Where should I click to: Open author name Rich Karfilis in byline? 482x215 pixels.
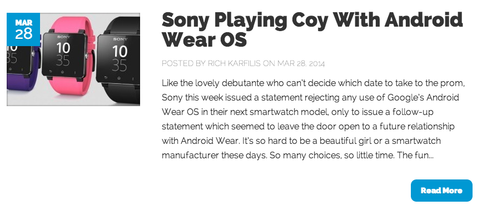[x=234, y=63]
